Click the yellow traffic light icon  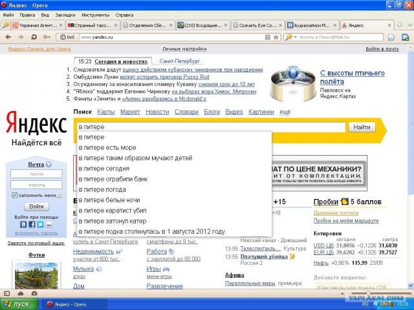[x=345, y=201]
